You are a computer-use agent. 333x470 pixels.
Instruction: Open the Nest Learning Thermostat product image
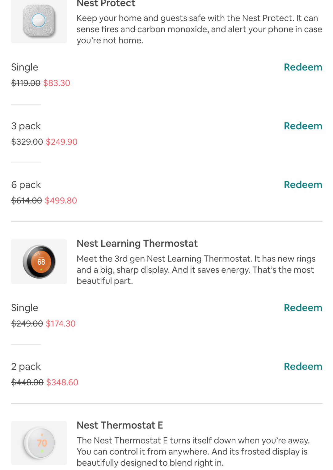click(39, 262)
